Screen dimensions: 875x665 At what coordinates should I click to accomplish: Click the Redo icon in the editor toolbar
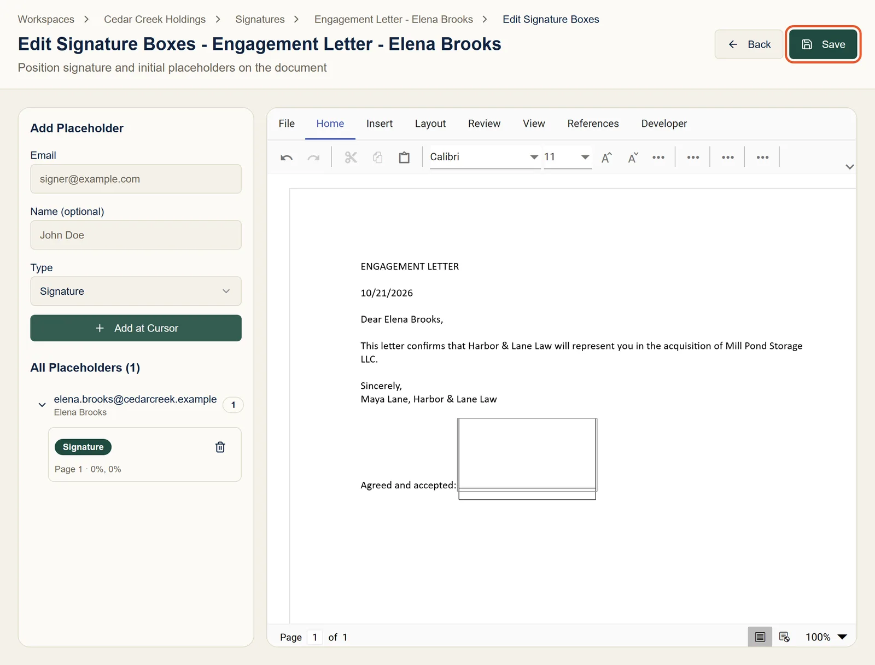(313, 157)
